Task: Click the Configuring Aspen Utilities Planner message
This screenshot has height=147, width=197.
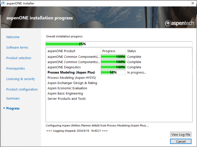Action: point(97,126)
